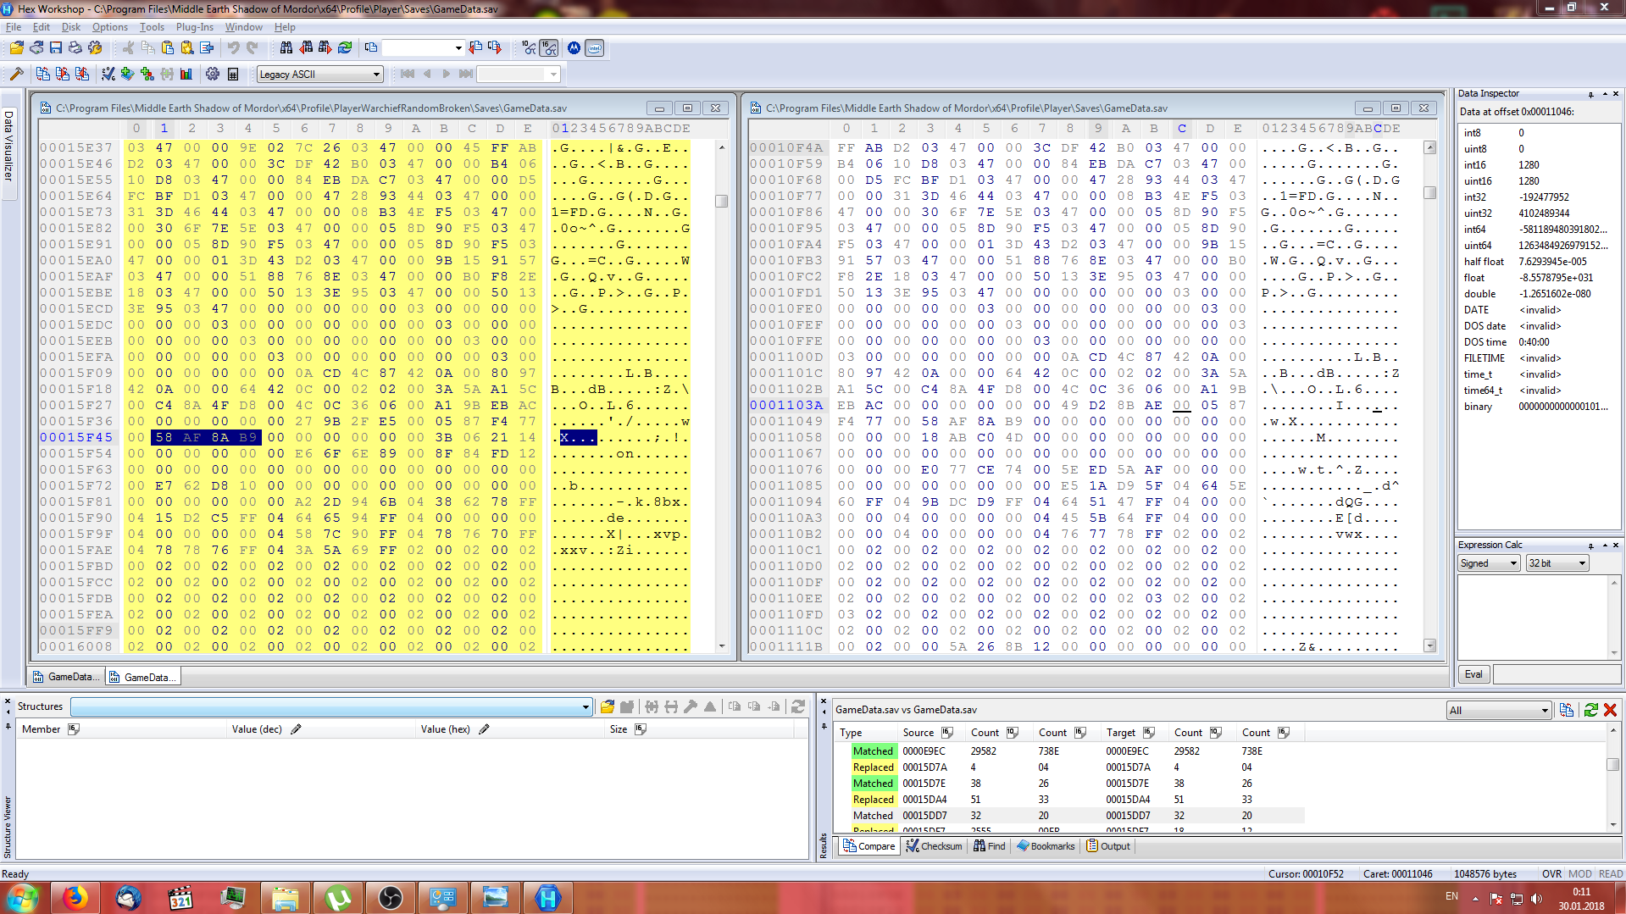This screenshot has height=914, width=1626.
Task: Switch to the Bookmarks results tab
Action: [x=1046, y=846]
